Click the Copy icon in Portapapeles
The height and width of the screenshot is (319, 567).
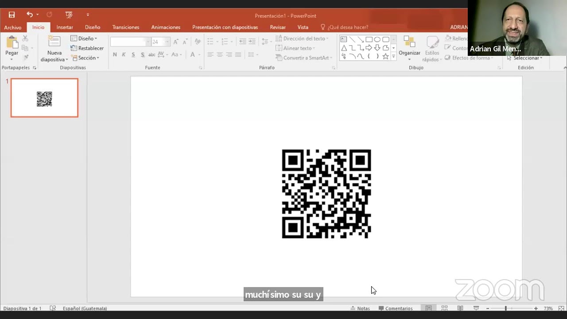pos(25,48)
